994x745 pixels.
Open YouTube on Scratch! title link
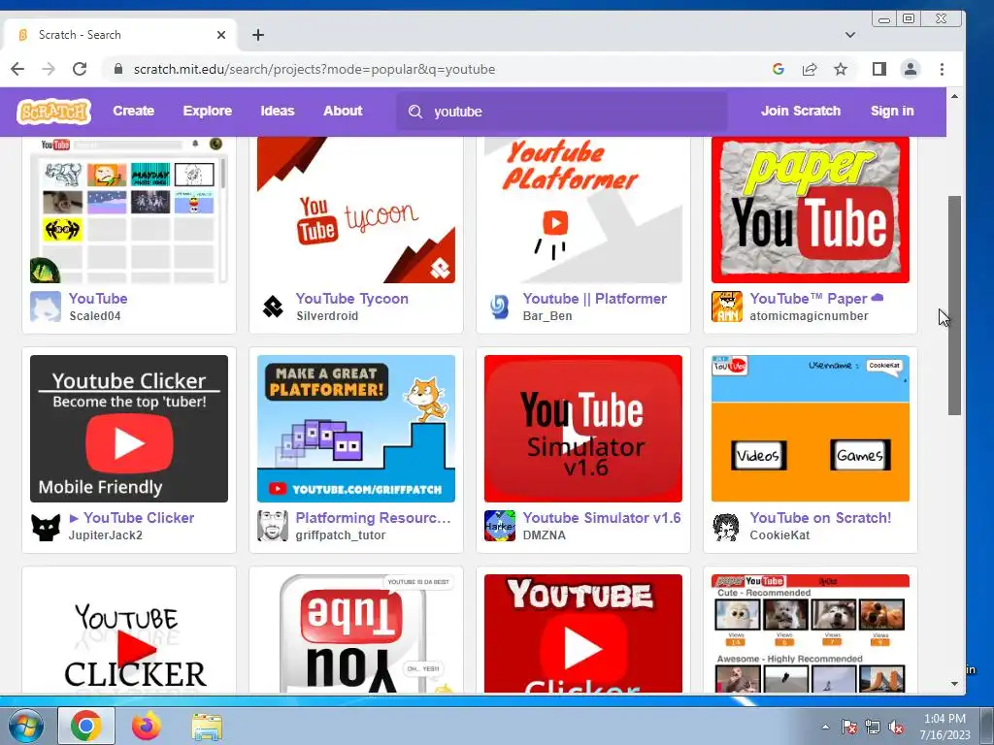coord(820,518)
